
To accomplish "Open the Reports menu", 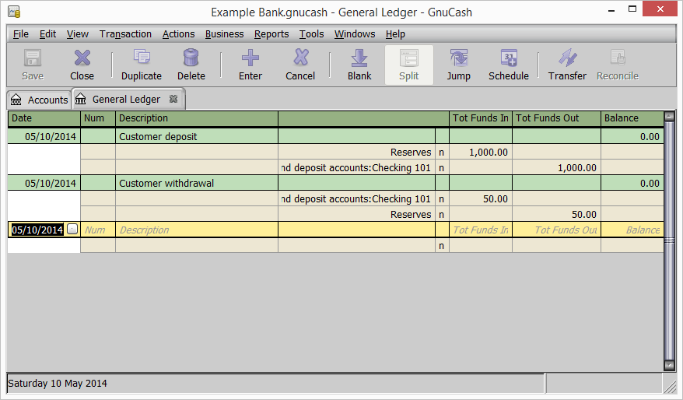I will pyautogui.click(x=271, y=34).
